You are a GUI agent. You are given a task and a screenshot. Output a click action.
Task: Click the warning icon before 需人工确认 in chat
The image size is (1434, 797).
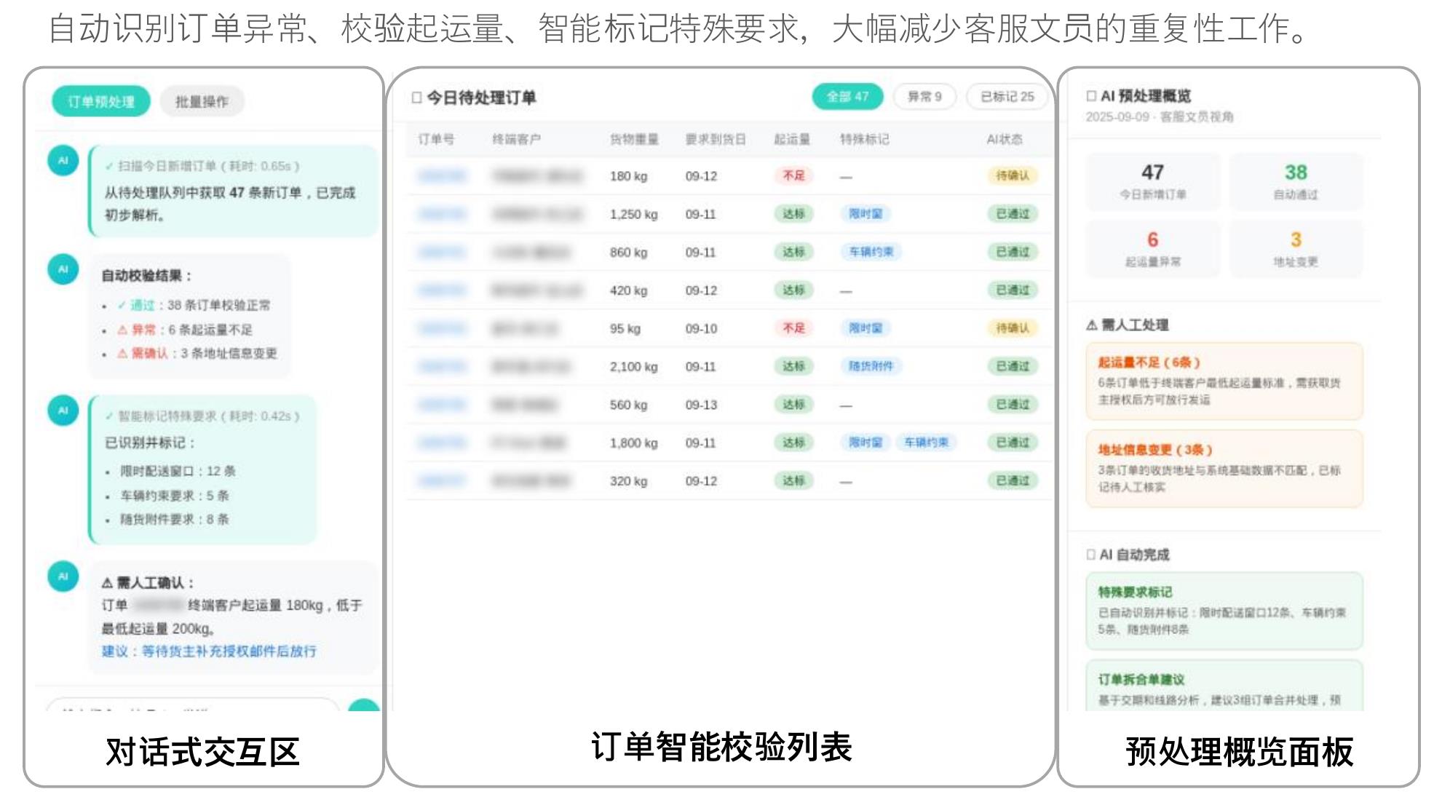point(107,583)
